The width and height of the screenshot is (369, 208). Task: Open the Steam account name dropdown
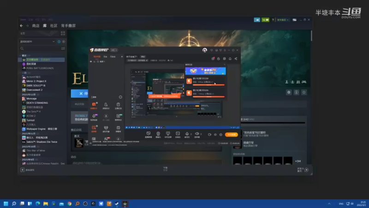(283, 20)
